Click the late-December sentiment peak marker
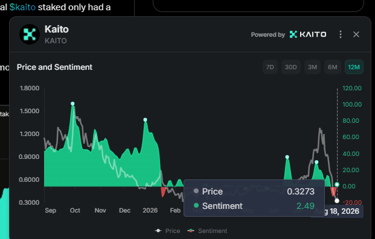 (145, 120)
